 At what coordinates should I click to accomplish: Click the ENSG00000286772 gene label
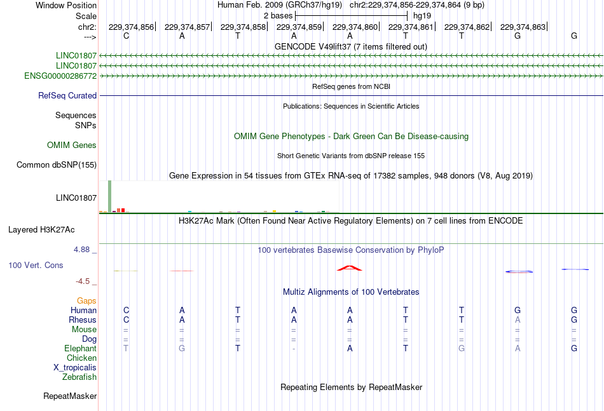pos(60,76)
